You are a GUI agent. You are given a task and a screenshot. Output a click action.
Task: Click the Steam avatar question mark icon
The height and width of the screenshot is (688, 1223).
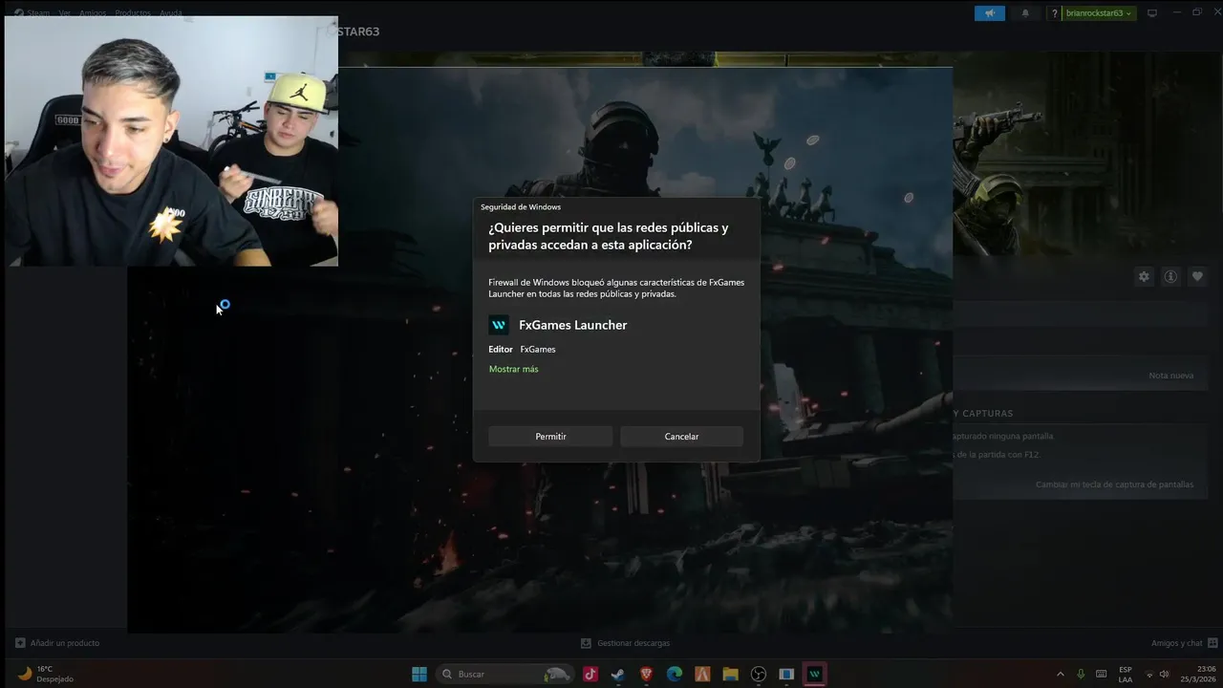coord(1055,13)
